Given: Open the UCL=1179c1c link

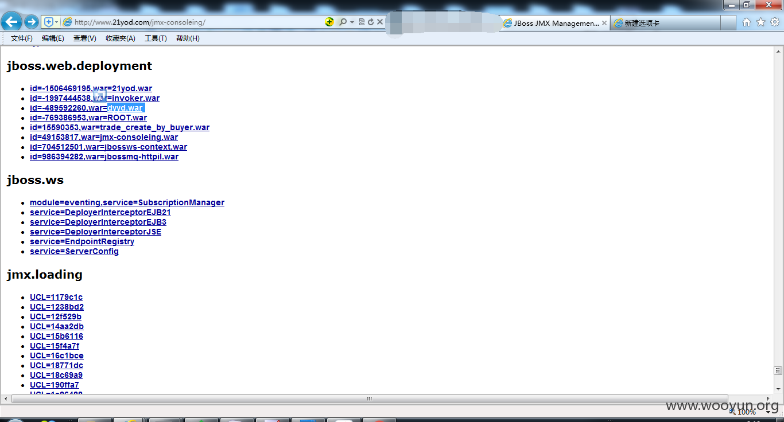Looking at the screenshot, I should pyautogui.click(x=56, y=297).
